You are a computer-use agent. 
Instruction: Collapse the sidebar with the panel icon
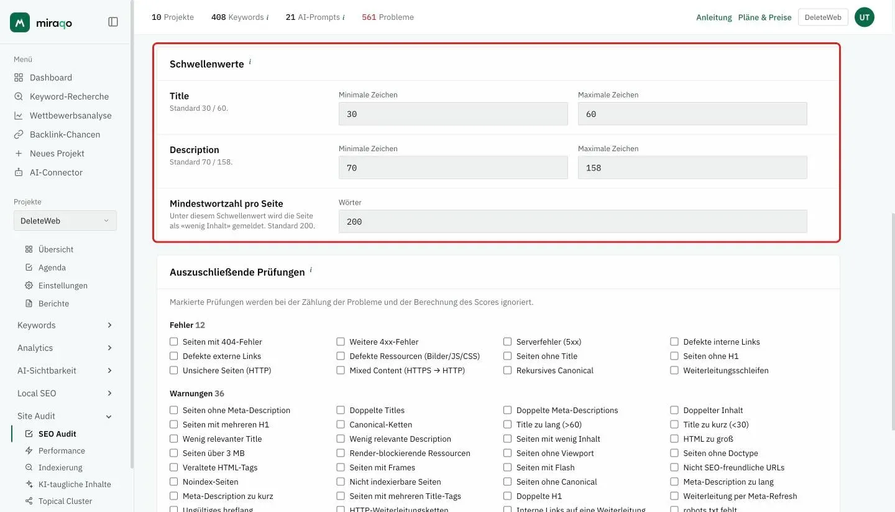(x=113, y=22)
